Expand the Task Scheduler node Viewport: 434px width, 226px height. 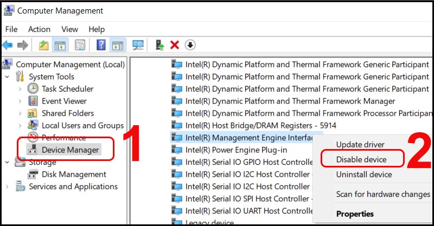pos(20,89)
